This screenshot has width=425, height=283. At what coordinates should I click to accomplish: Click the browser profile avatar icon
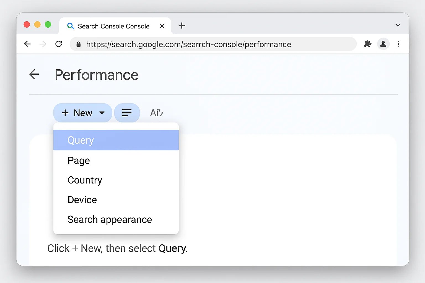(x=383, y=44)
